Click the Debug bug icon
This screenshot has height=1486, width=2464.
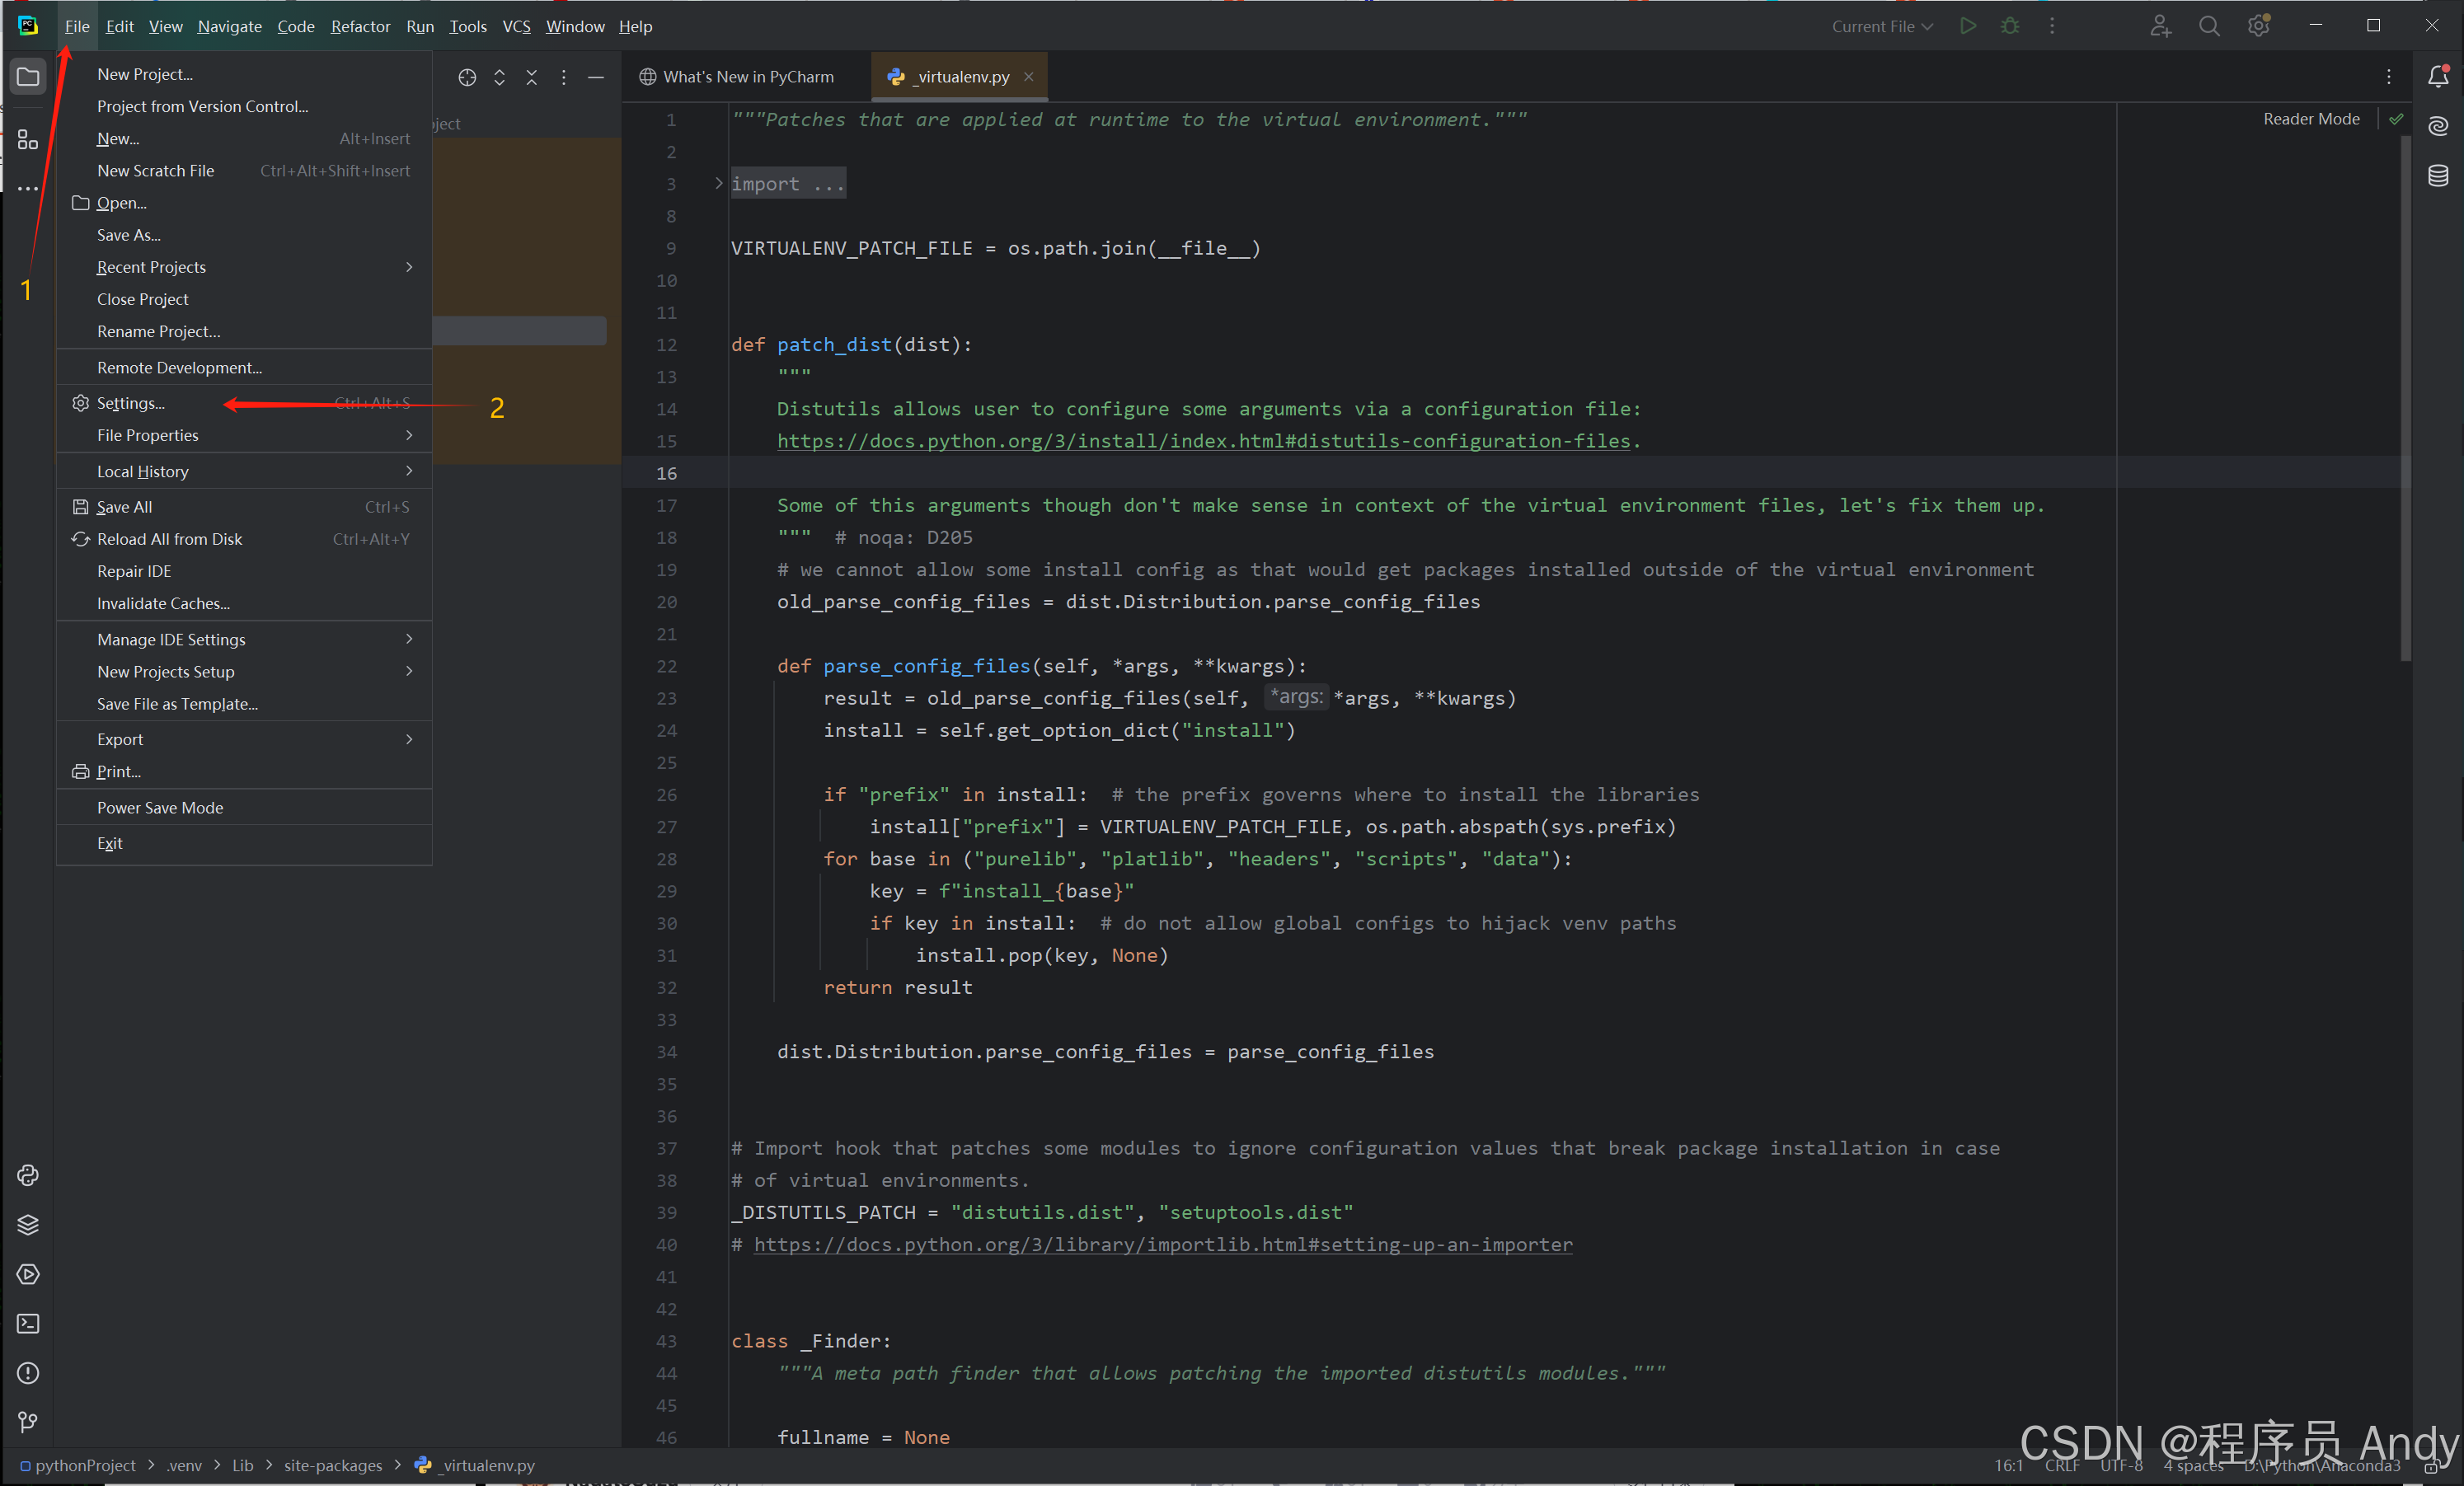point(2009,26)
